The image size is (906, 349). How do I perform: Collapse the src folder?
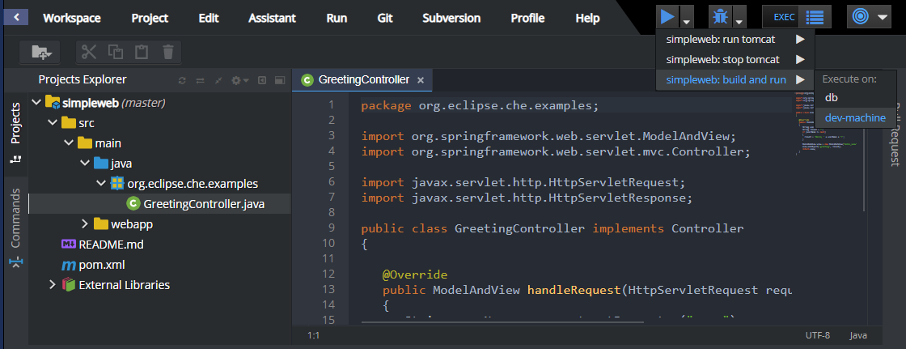tap(53, 123)
